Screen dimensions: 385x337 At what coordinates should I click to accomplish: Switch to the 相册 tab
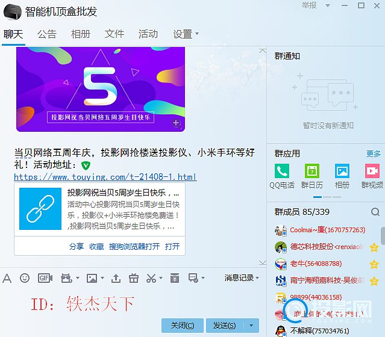point(81,34)
